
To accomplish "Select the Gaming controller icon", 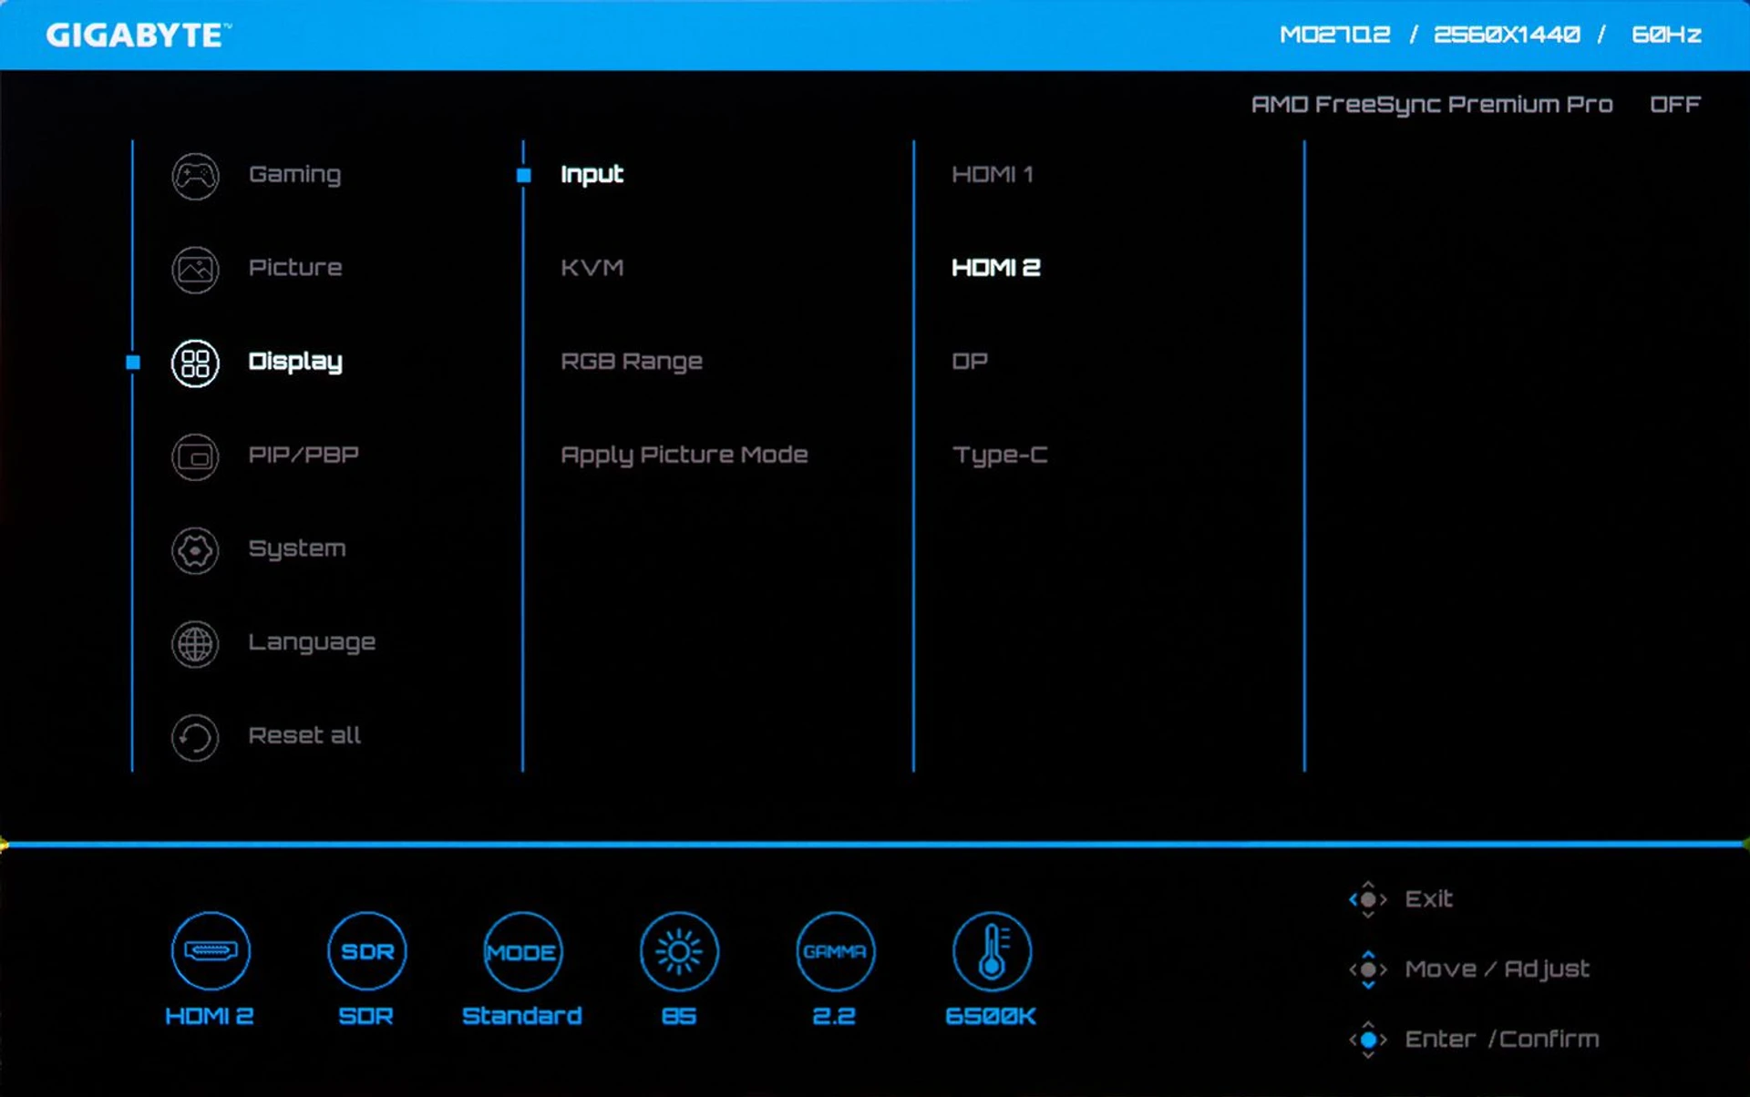I will [x=195, y=175].
